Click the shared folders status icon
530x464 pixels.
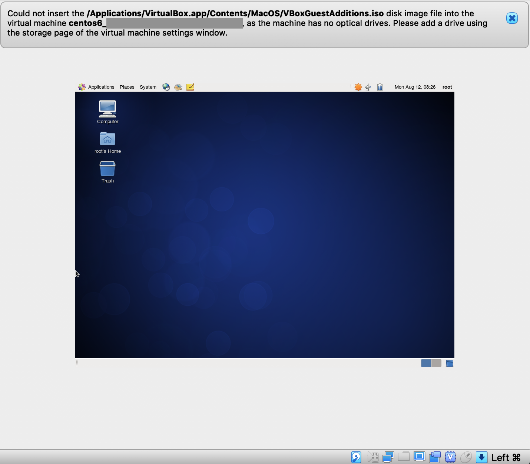404,457
